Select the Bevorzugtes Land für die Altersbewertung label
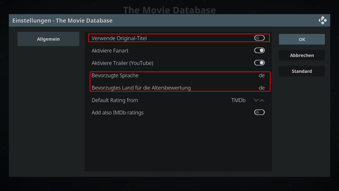 pyautogui.click(x=141, y=88)
